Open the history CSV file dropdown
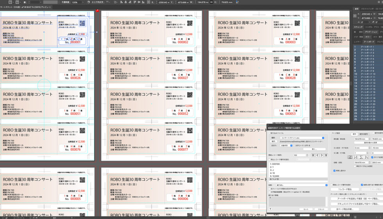This screenshot has height=219, width=383. [x=302, y=138]
